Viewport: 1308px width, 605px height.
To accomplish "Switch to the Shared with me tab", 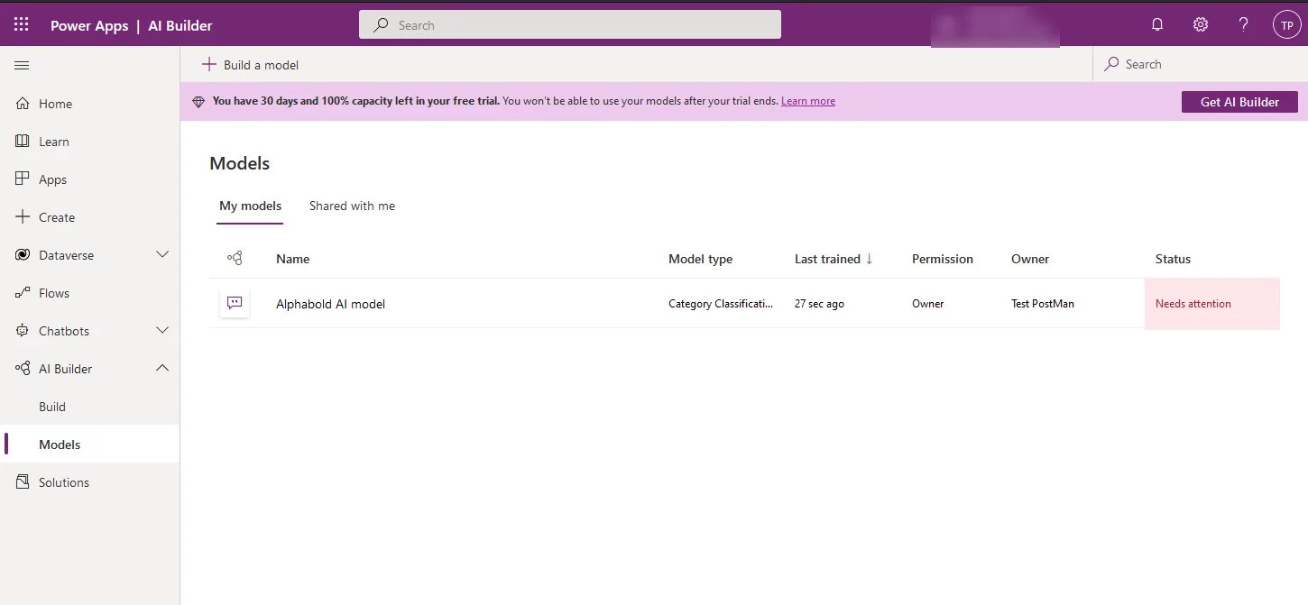I will coord(353,206).
